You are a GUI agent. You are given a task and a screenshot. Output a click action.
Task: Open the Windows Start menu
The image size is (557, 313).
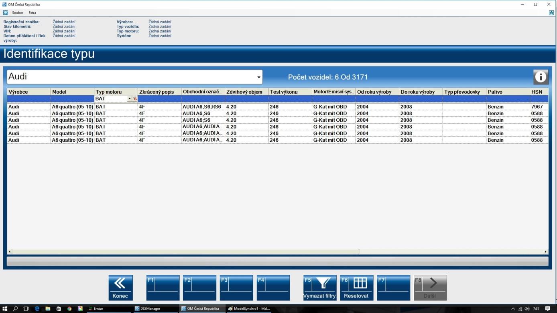[5, 309]
